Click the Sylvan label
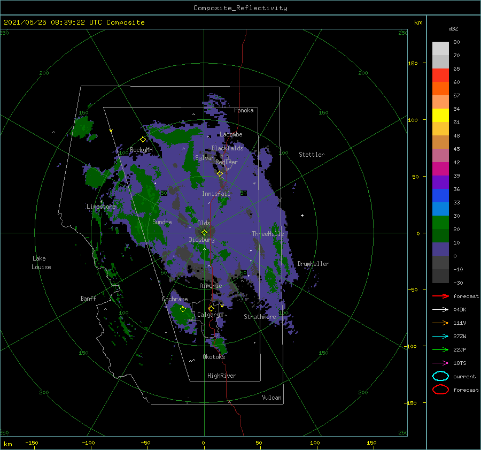481x450 pixels. pyautogui.click(x=205, y=157)
